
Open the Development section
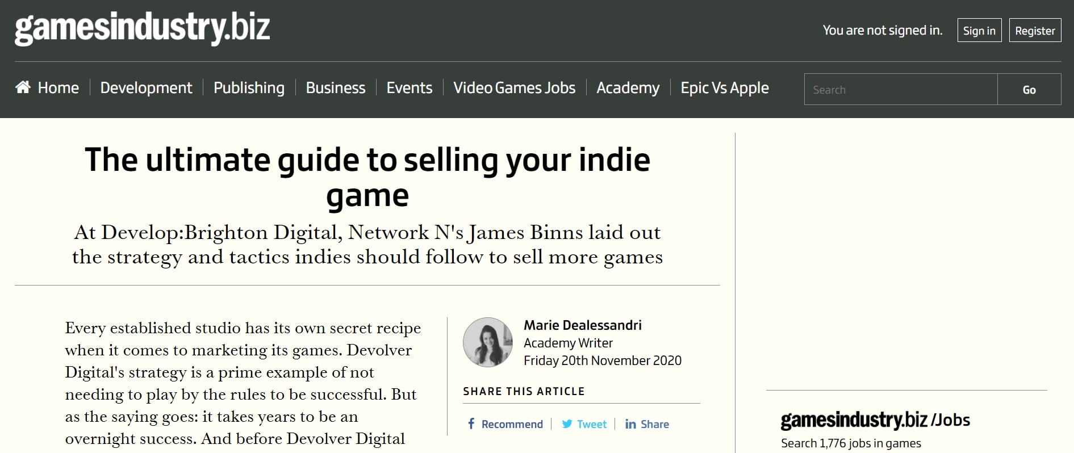(147, 88)
